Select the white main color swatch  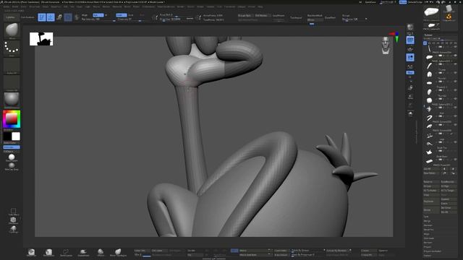tap(16, 136)
